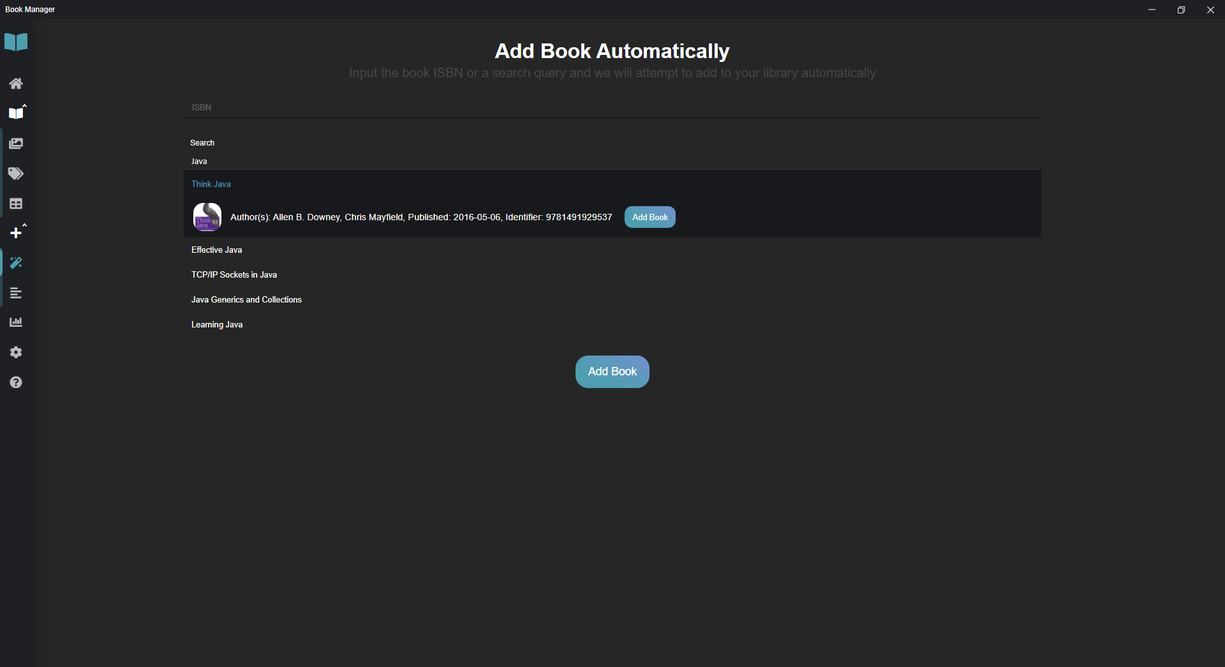1225x667 pixels.
Task: Select the add-new plus icon
Action: coord(16,232)
